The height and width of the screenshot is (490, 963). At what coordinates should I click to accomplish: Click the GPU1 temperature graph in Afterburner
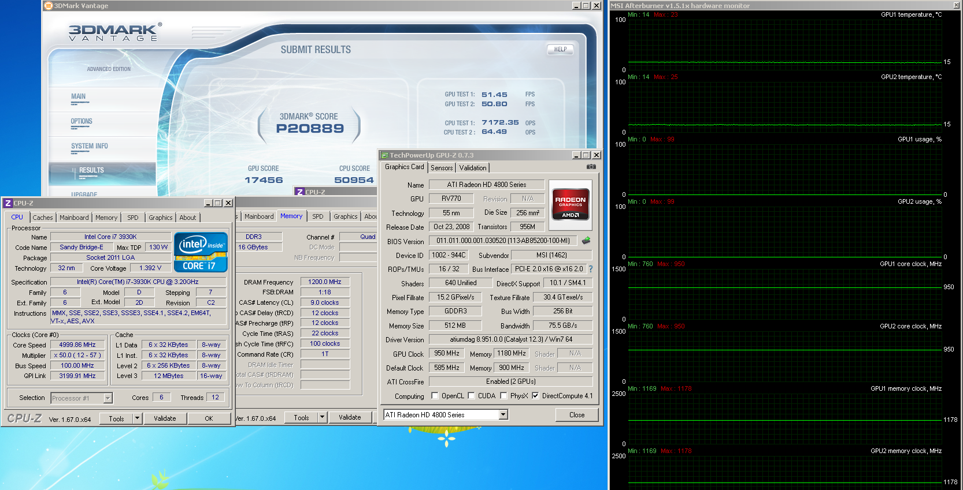click(x=785, y=44)
